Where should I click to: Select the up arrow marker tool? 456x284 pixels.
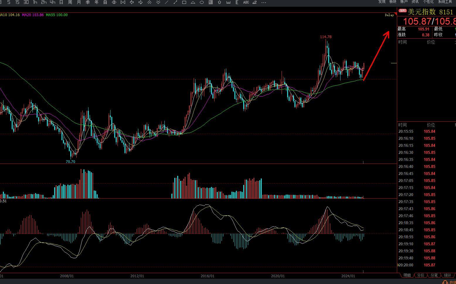pyautogui.click(x=220, y=2)
